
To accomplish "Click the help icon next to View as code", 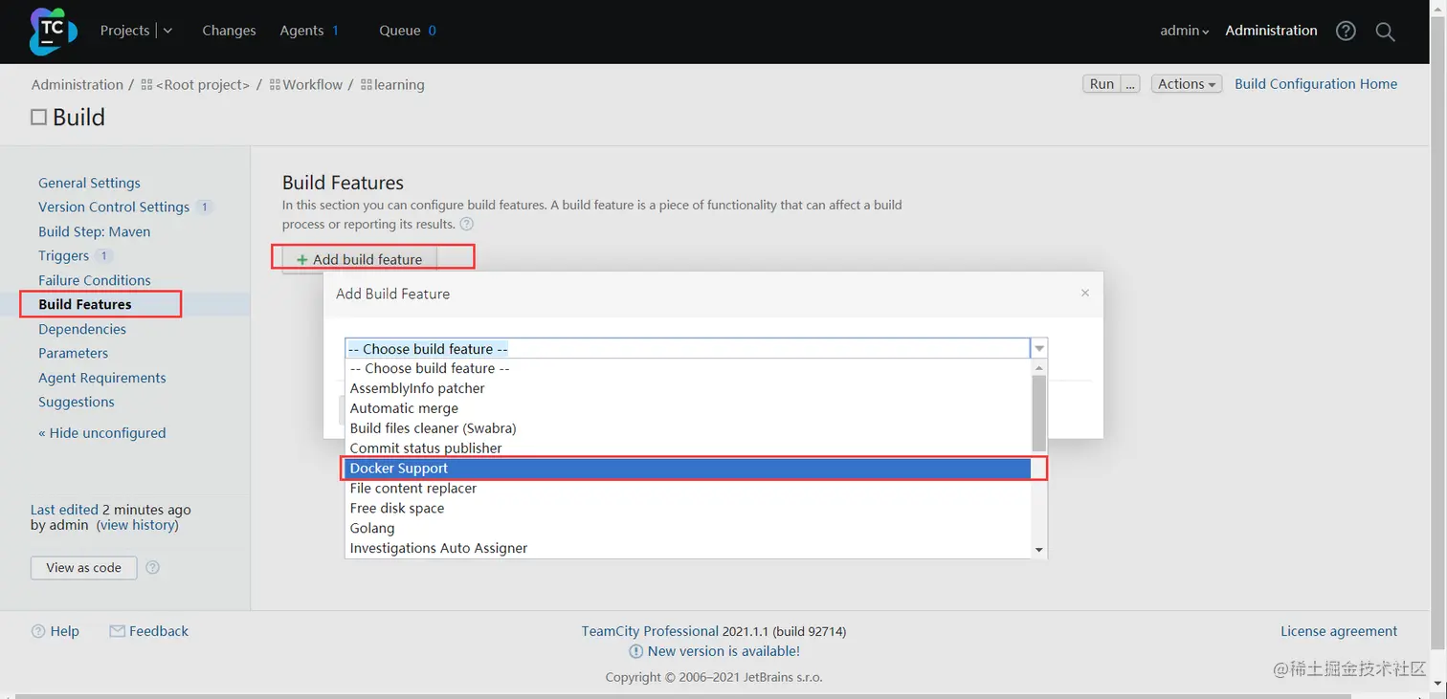I will point(152,567).
